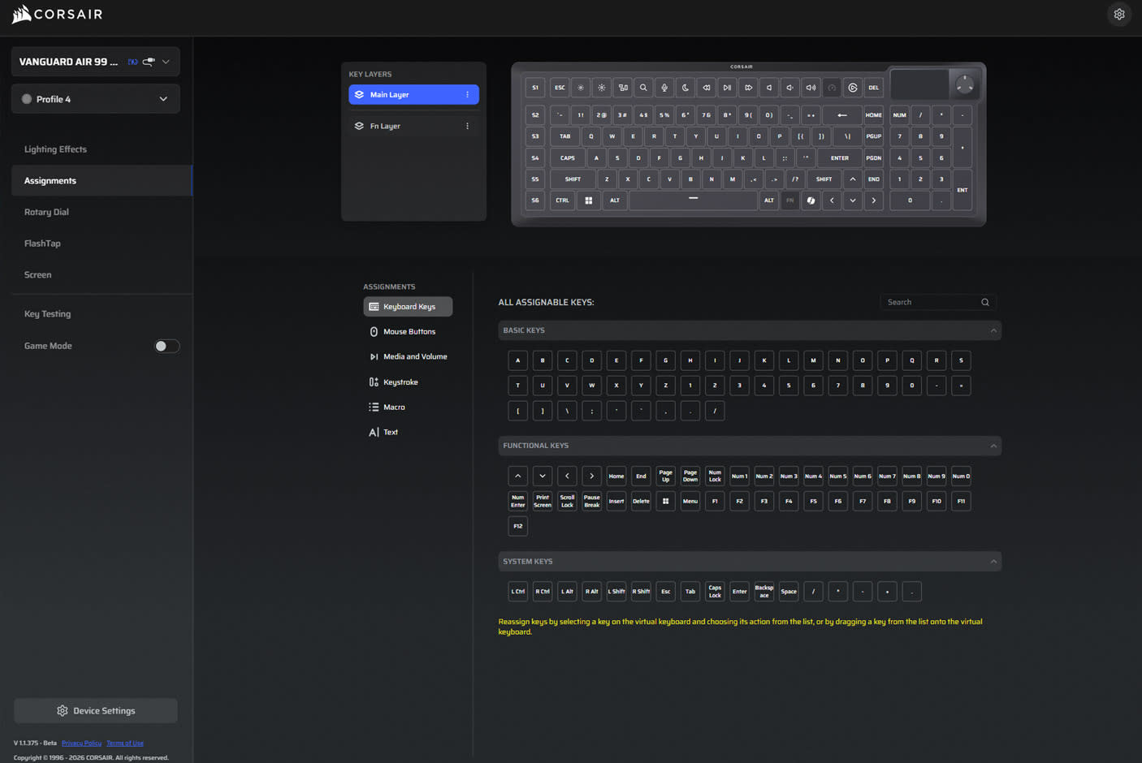Open the settings gear in top-right corner
This screenshot has height=763, width=1142.
[1118, 15]
